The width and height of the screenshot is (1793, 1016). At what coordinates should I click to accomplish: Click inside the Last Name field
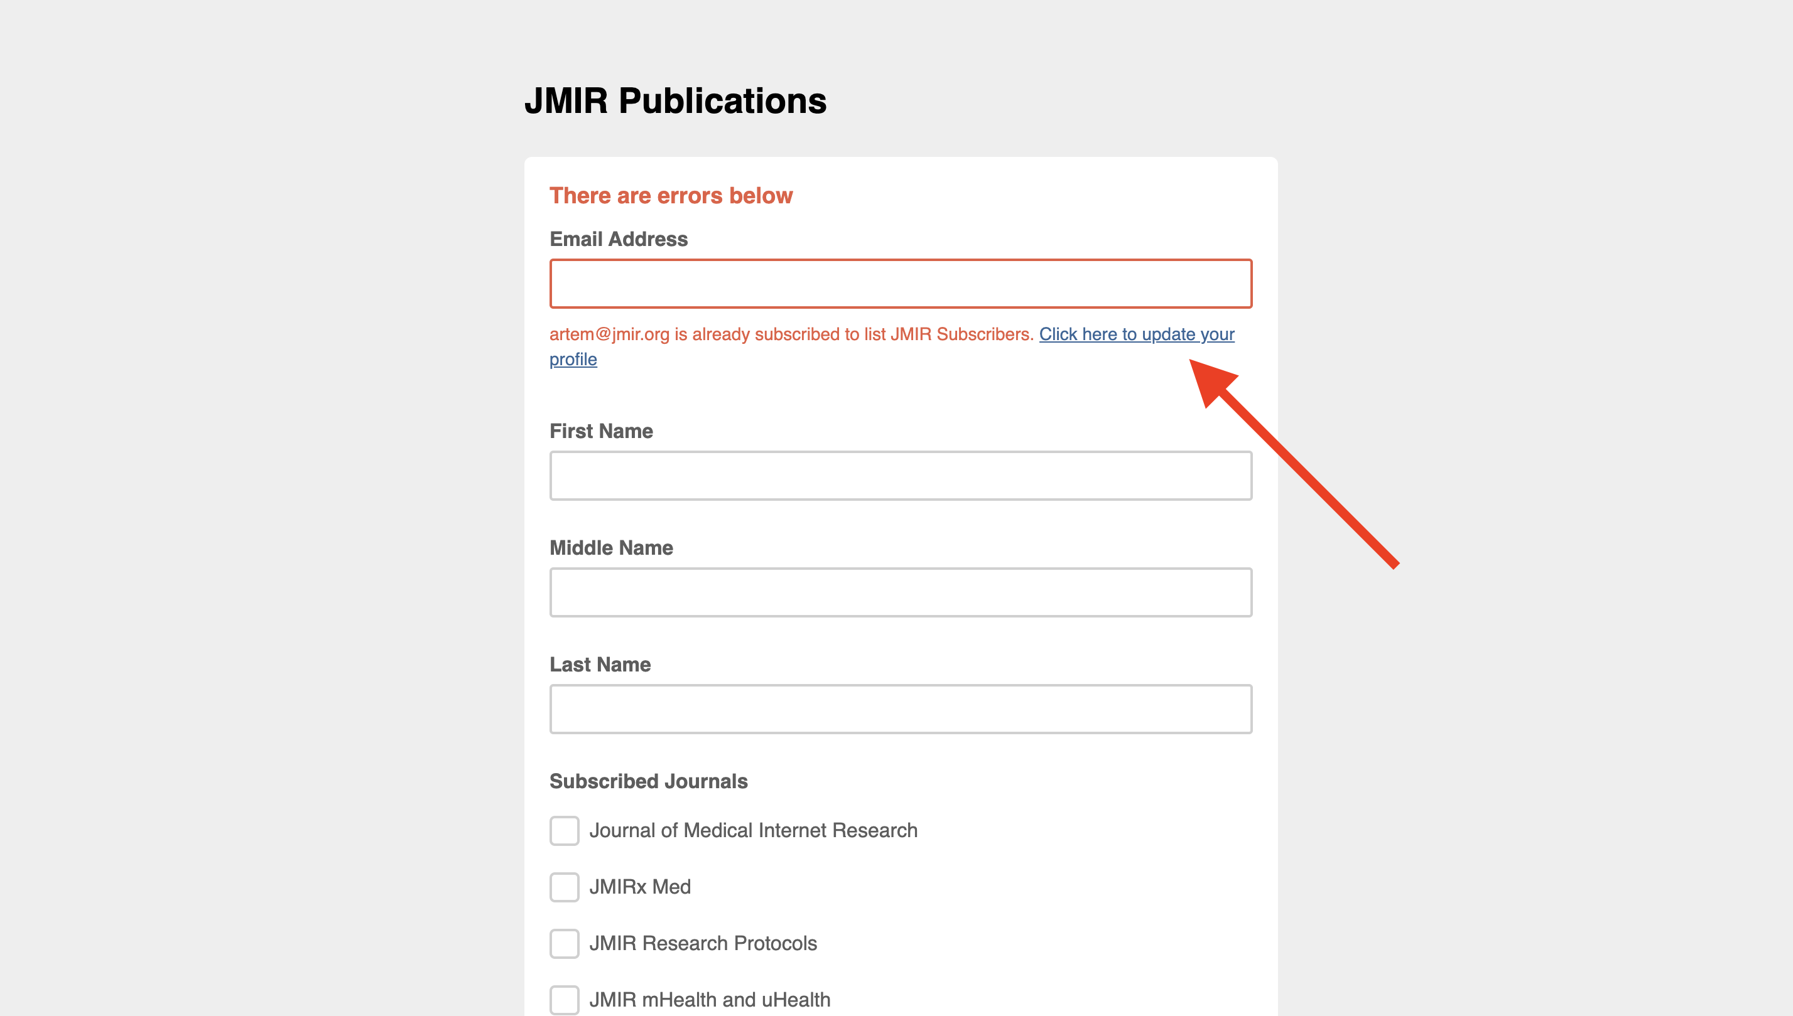pyautogui.click(x=900, y=709)
